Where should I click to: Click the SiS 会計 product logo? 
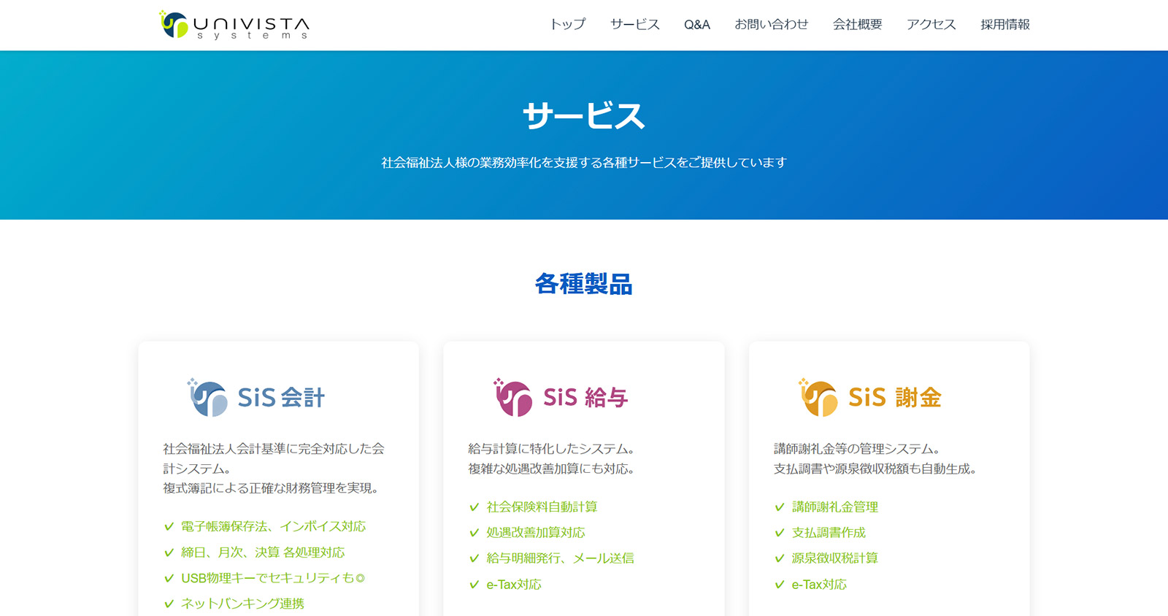pyautogui.click(x=256, y=397)
